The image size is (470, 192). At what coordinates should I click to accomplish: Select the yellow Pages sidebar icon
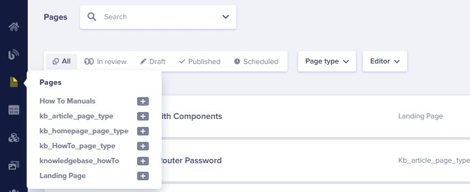[x=14, y=82]
